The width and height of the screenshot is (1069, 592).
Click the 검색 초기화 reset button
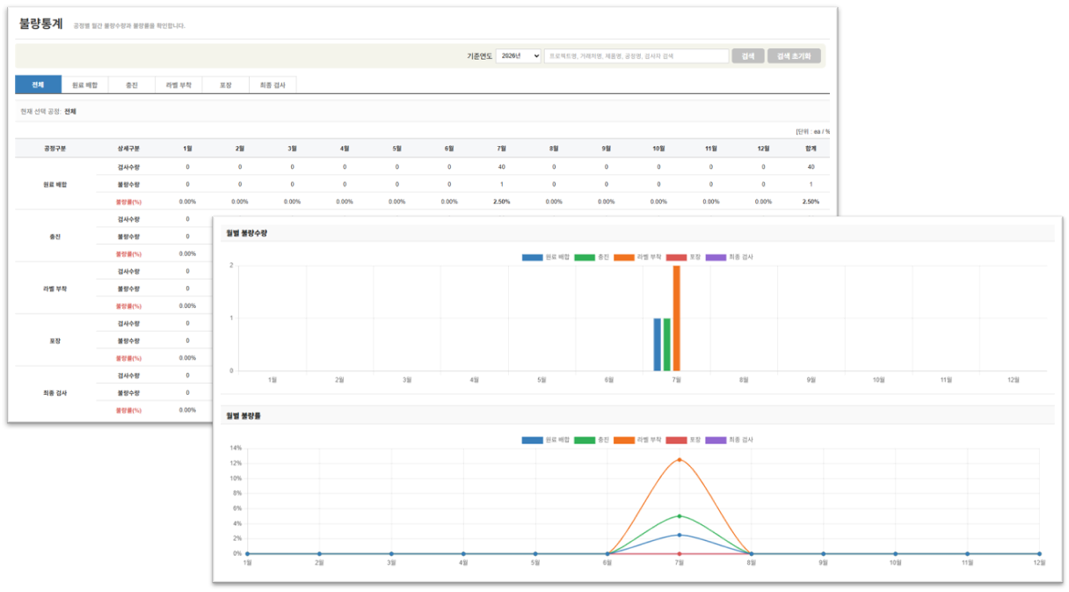click(x=794, y=55)
